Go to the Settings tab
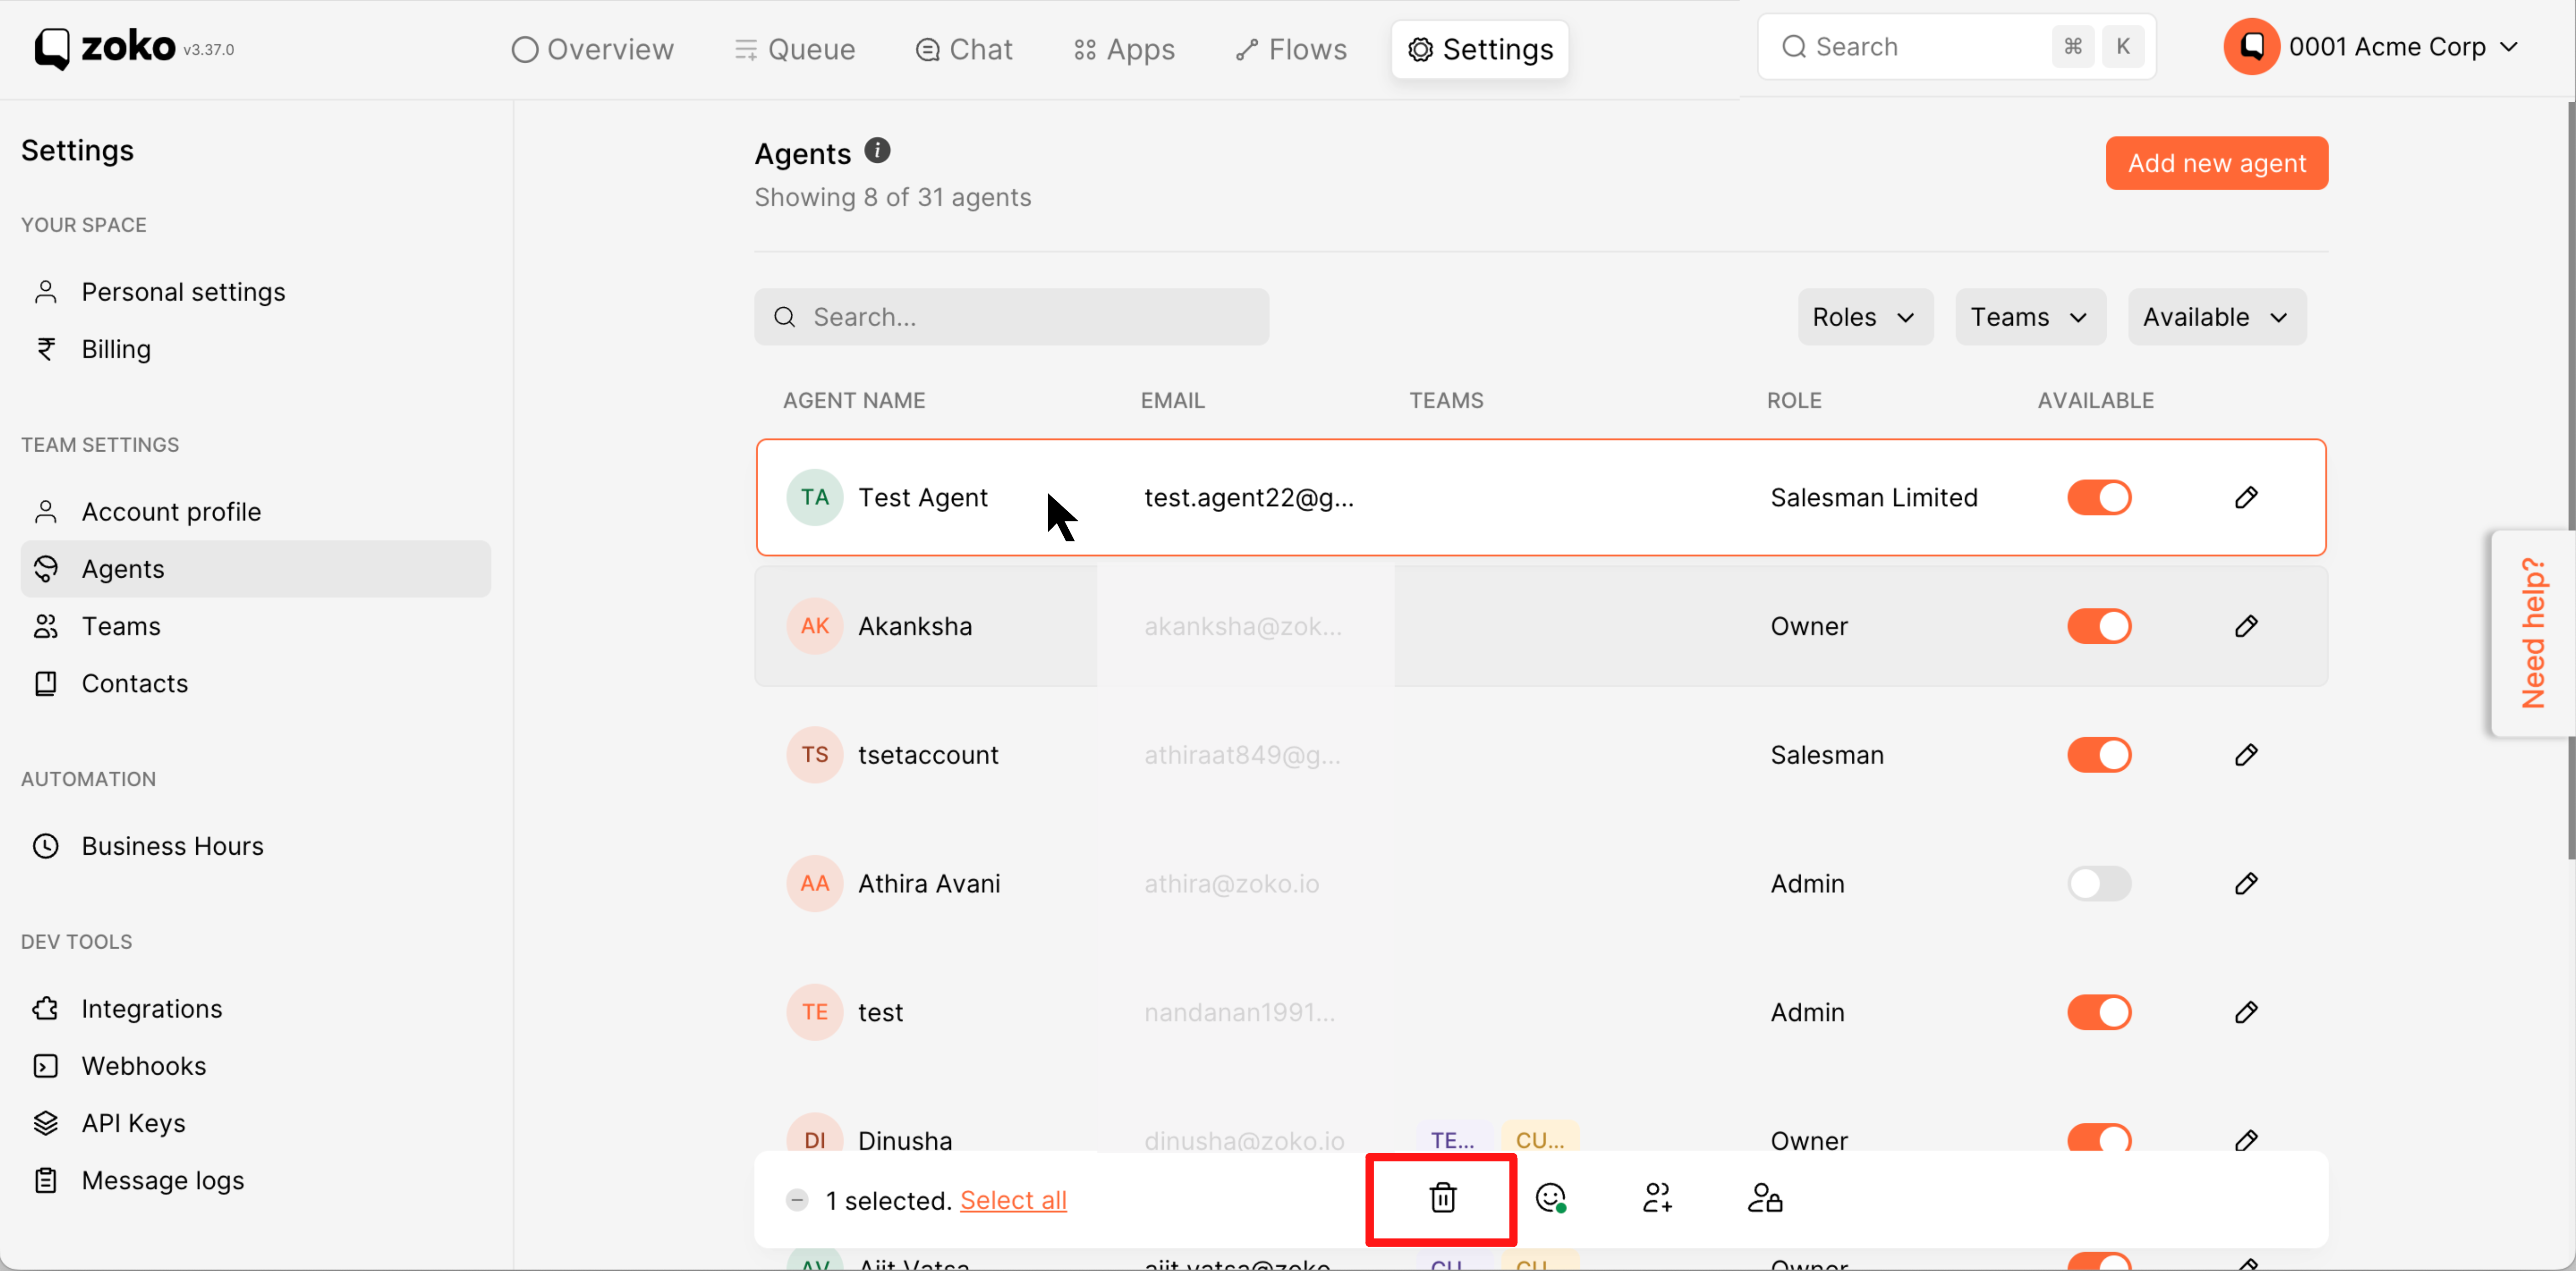 click(1480, 49)
